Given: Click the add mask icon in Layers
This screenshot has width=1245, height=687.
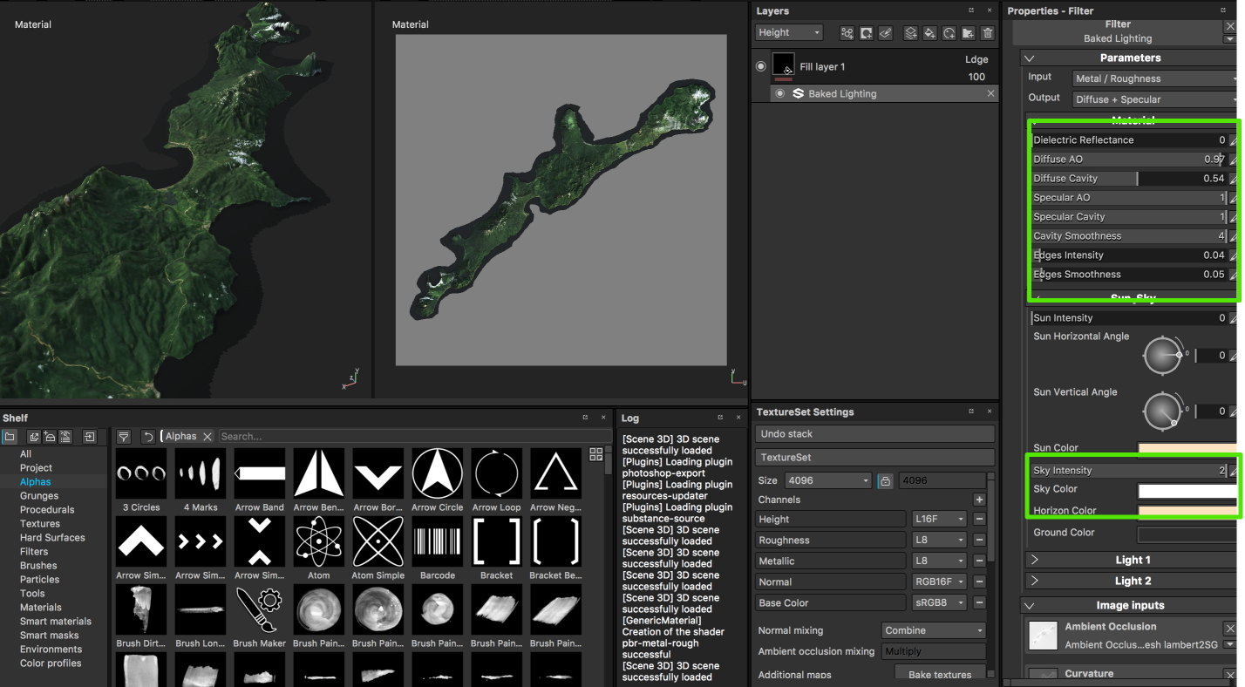Looking at the screenshot, I should click(866, 33).
